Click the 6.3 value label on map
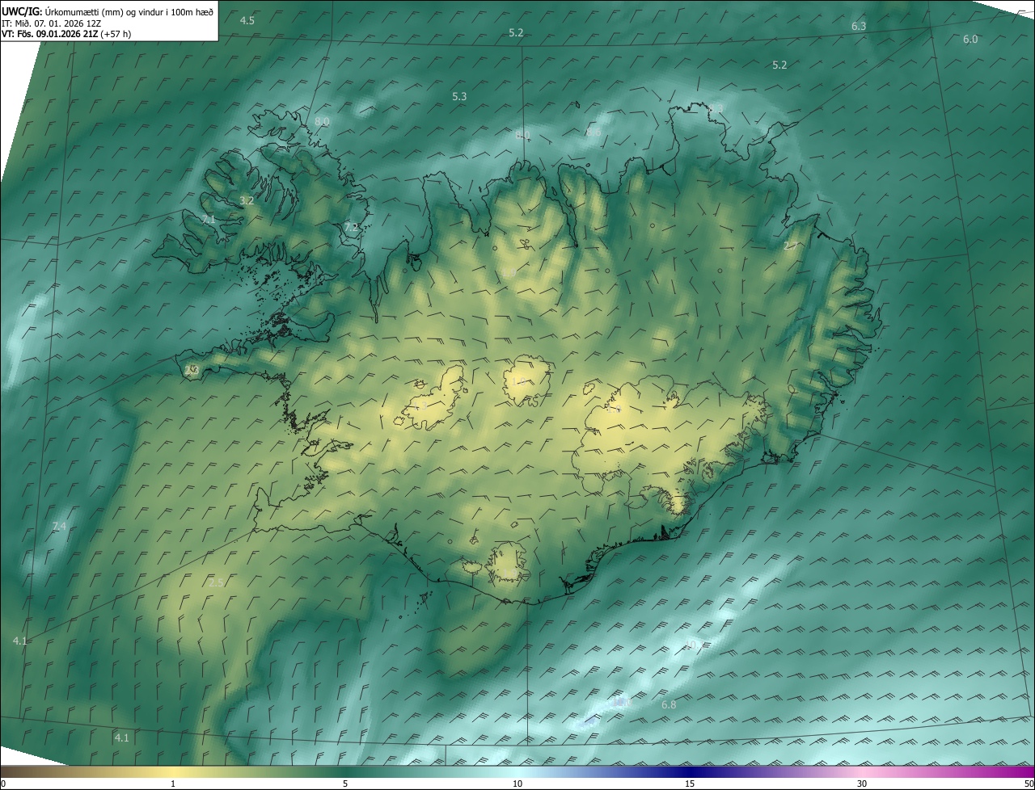The width and height of the screenshot is (1035, 790). [x=859, y=26]
